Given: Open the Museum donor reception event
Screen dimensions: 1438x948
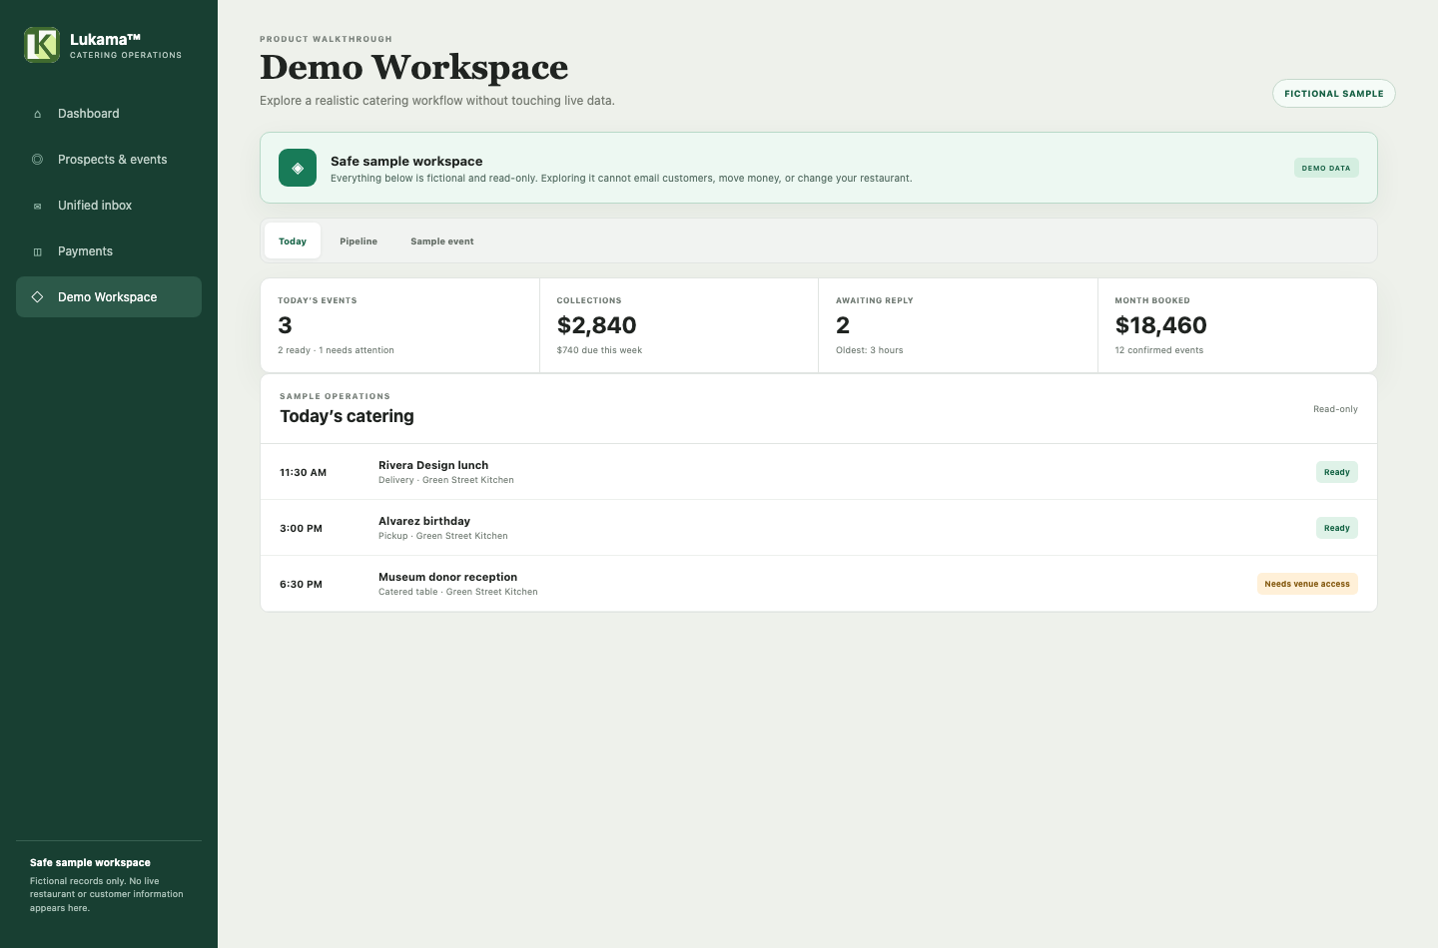Looking at the screenshot, I should (x=819, y=584).
